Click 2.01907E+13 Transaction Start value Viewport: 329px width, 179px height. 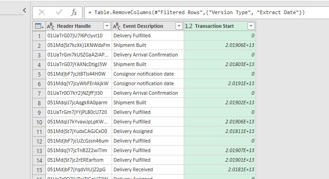click(240, 150)
